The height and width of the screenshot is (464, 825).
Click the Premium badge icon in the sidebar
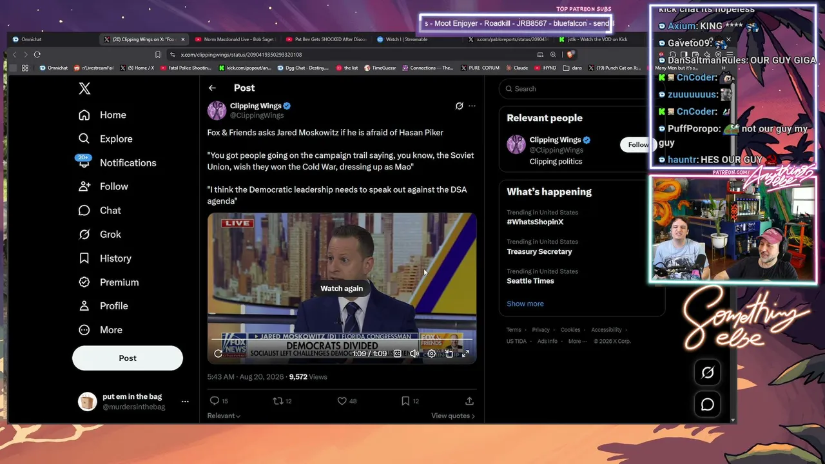[x=84, y=282]
